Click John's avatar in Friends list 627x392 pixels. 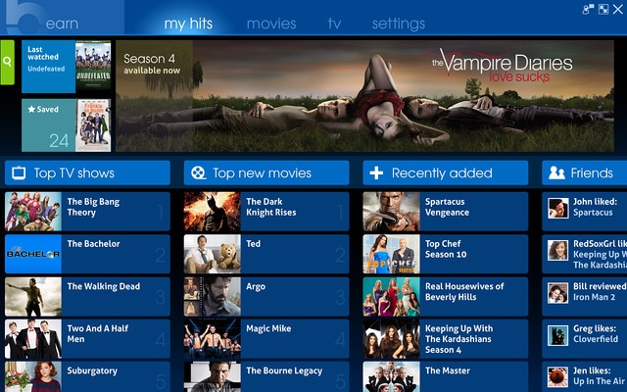557,208
